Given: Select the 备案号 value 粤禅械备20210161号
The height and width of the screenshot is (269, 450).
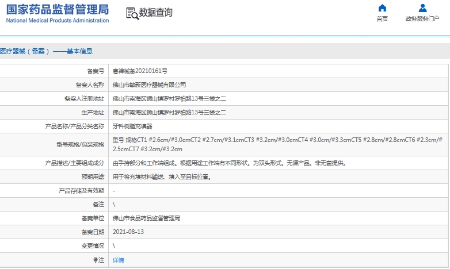Looking at the screenshot, I should [x=140, y=71].
